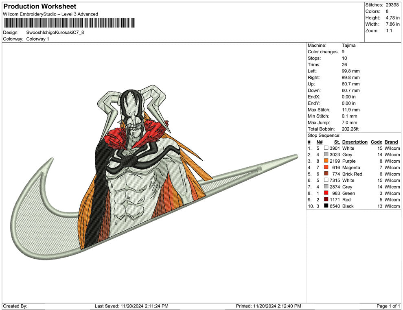Click the Brick Red color swatch
Screen dimensions: 403x310
tap(326, 174)
